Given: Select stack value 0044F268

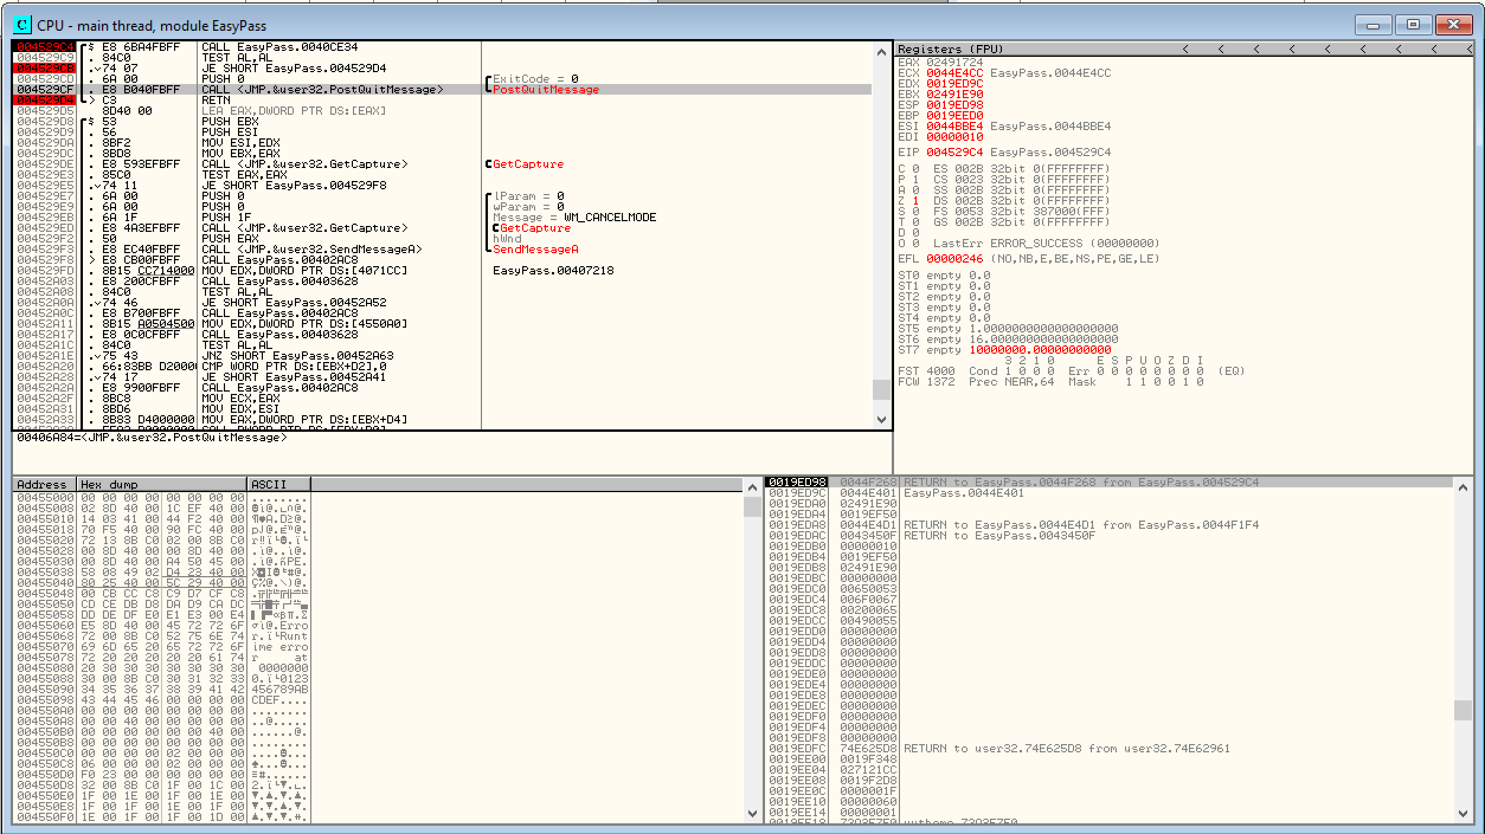Looking at the screenshot, I should (x=868, y=482).
